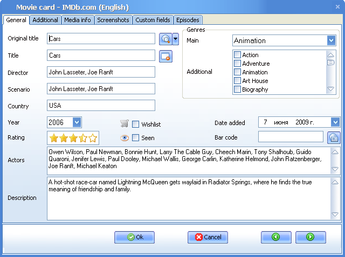This screenshot has height=257, width=345.
Task: Check the Animation additional genre
Action: [237, 72]
